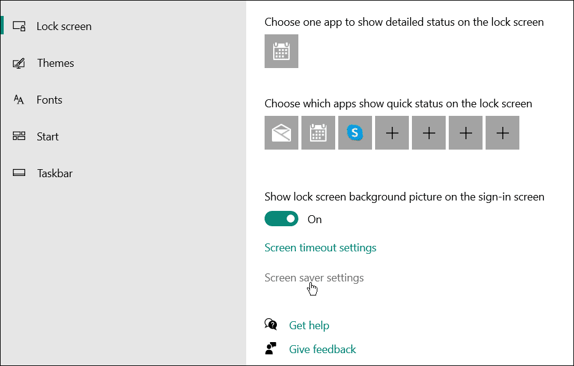Click the Lock screen sidebar icon

[x=20, y=26]
